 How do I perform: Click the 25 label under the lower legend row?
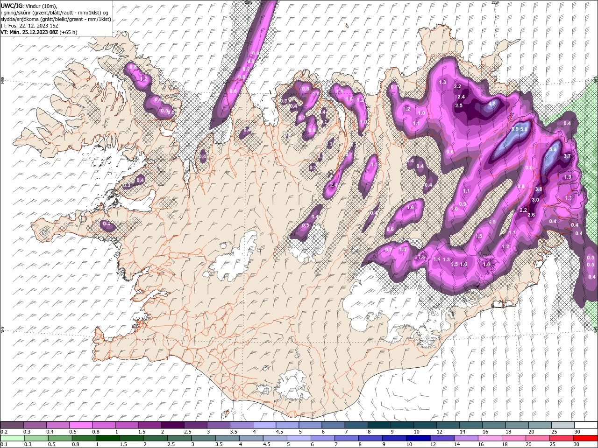click(553, 445)
